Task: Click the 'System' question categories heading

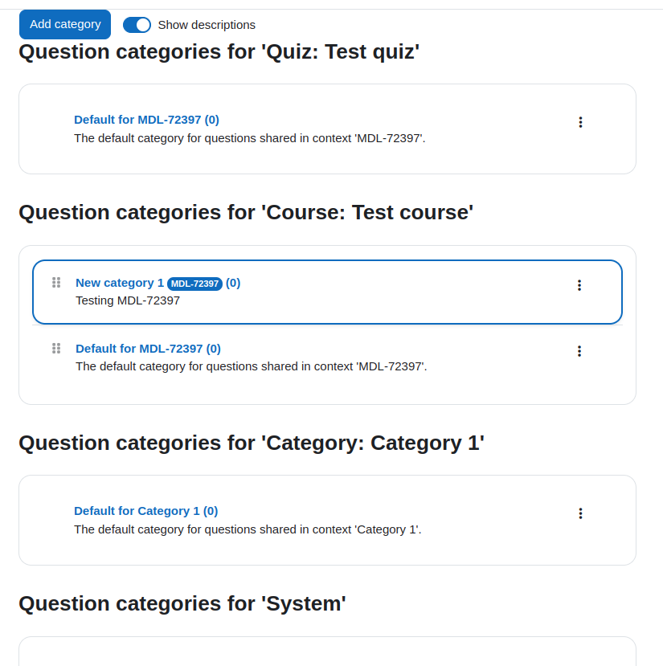Action: (182, 604)
